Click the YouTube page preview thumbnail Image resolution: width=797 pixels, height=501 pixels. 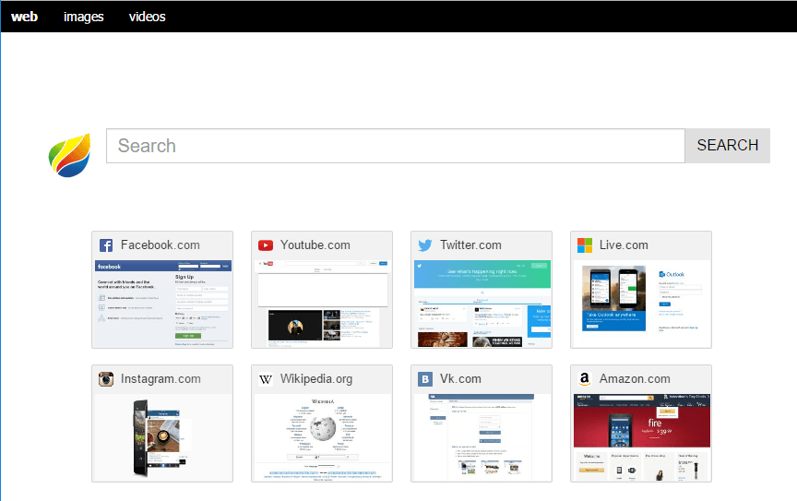pos(322,304)
